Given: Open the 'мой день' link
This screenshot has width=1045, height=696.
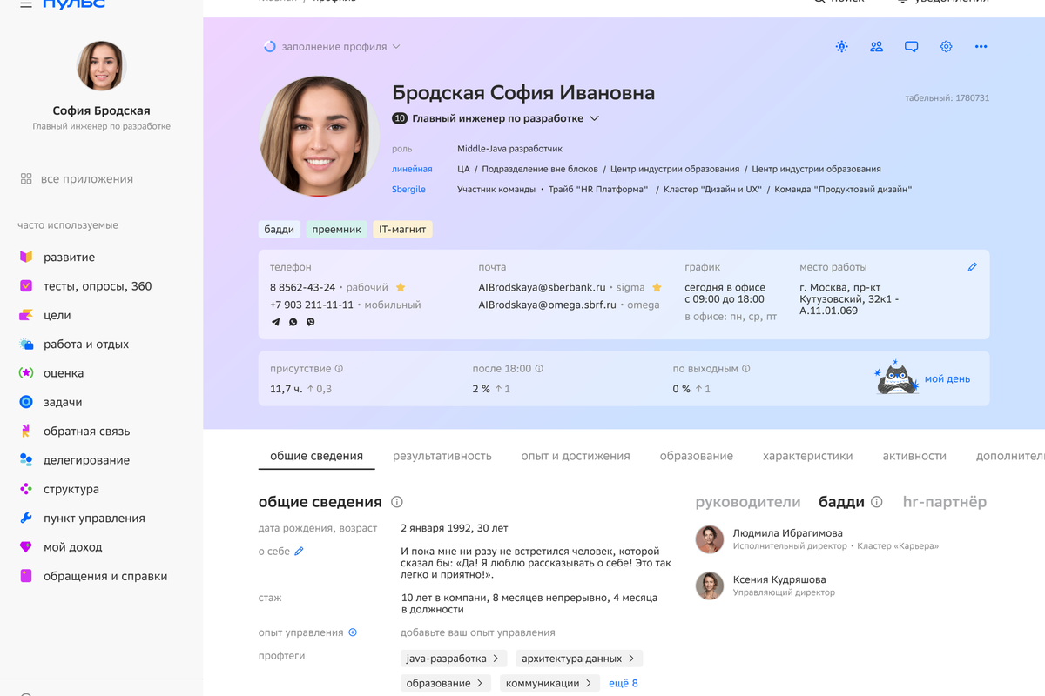Looking at the screenshot, I should [x=947, y=378].
